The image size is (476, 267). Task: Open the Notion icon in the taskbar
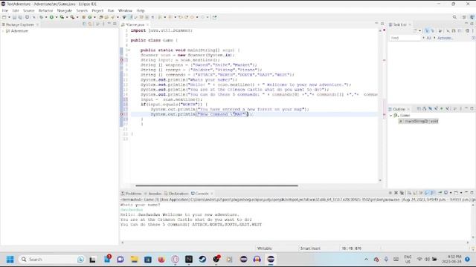[189, 259]
